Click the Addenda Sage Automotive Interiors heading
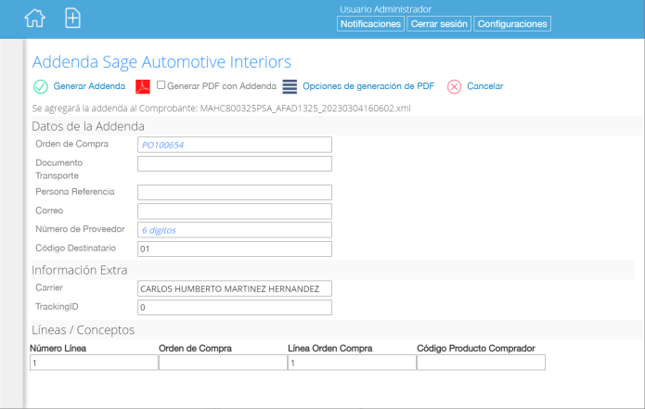This screenshot has width=645, height=409. (x=161, y=61)
